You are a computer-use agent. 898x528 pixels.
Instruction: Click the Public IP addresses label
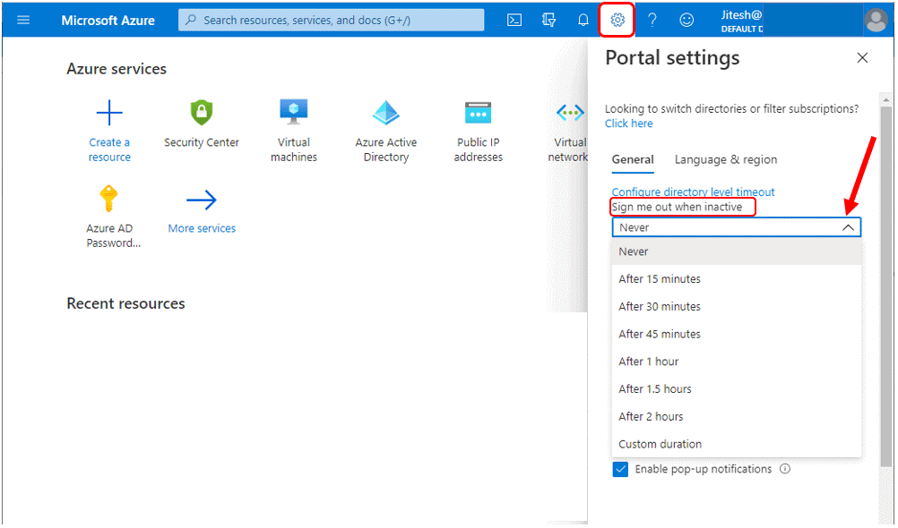pos(479,149)
